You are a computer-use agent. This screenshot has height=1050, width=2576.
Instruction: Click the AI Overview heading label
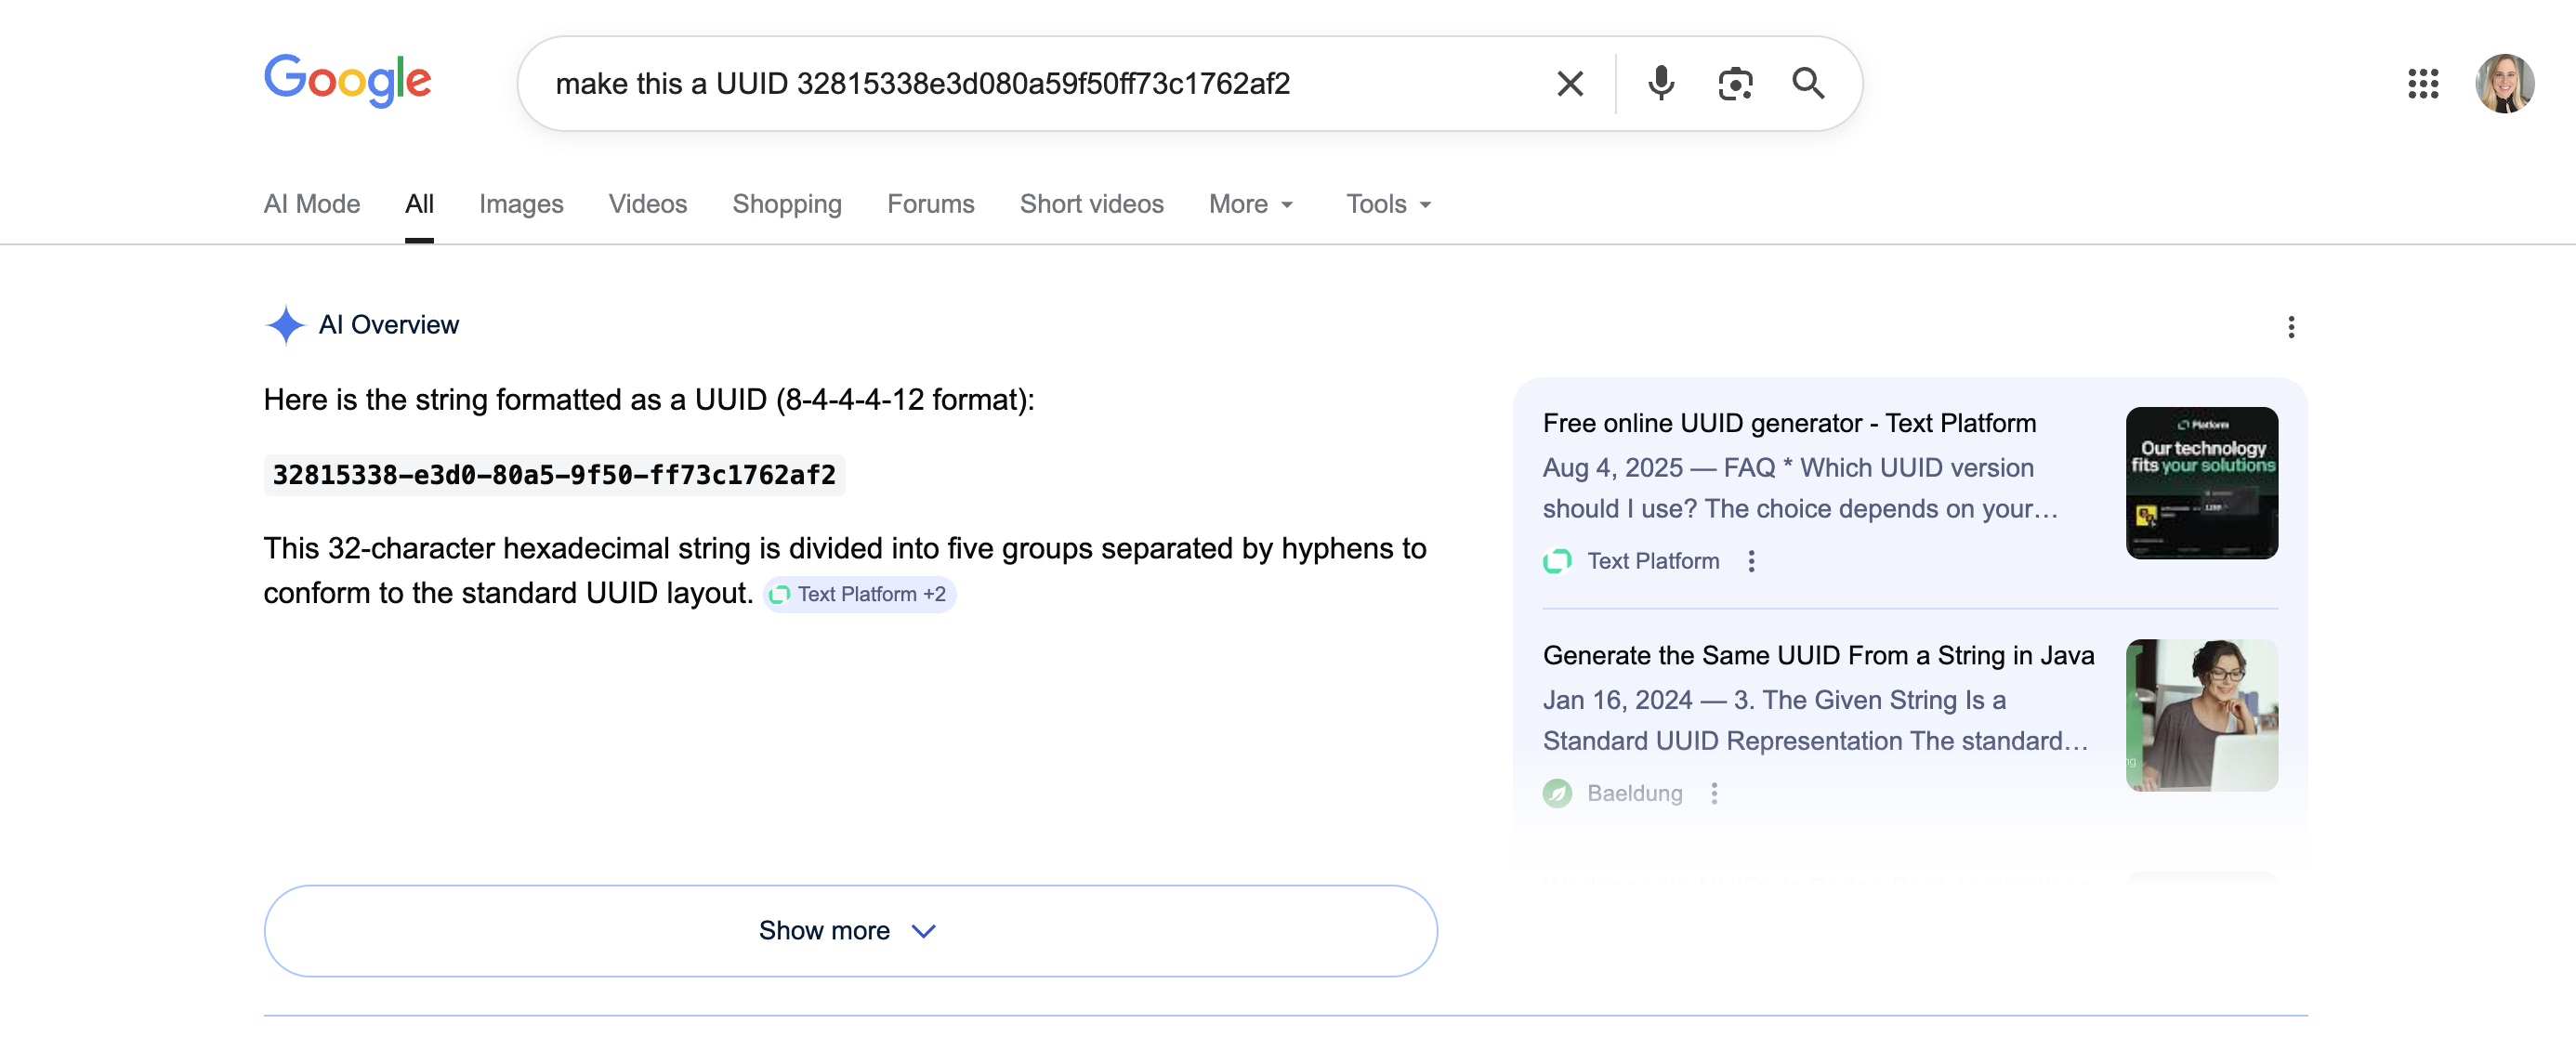388,325
